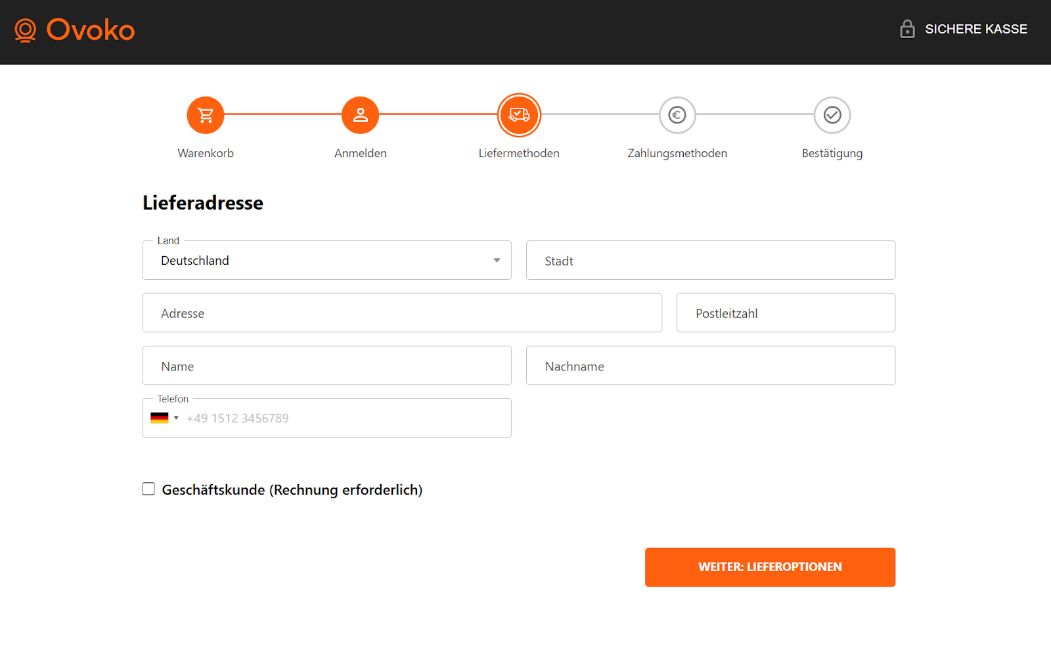Click the Bestätigung step label
Image resolution: width=1051 pixels, height=653 pixels.
click(x=832, y=153)
